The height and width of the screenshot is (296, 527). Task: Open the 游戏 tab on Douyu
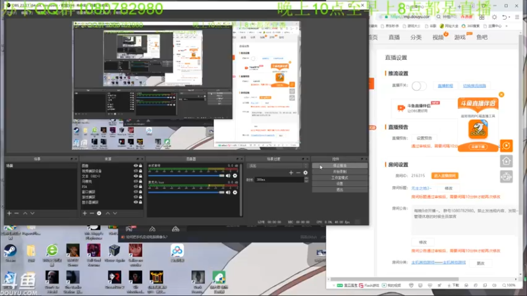460,37
